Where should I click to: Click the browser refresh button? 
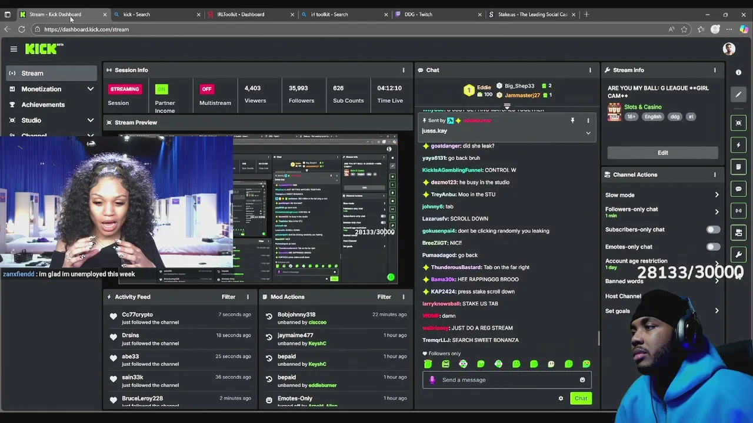tap(22, 29)
